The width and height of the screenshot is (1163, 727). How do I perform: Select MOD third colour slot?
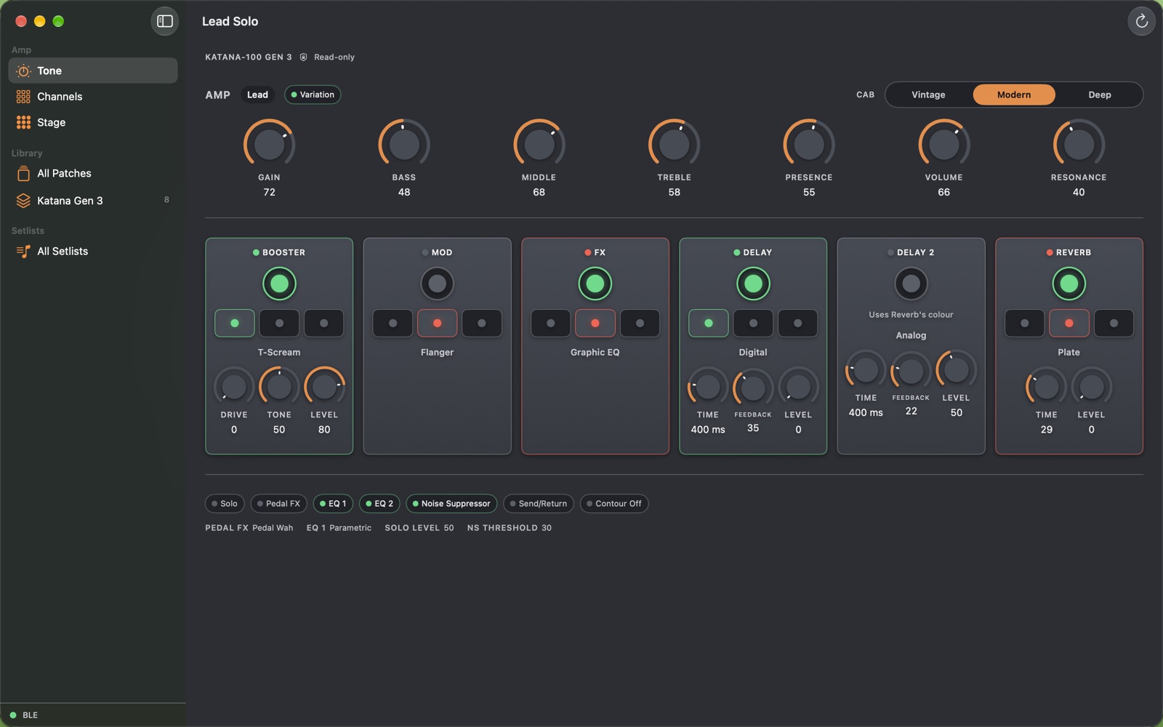pyautogui.click(x=481, y=324)
